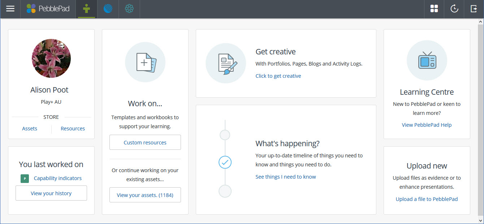Image resolution: width=484 pixels, height=224 pixels.
Task: Click the vertical scrollbar down arrow
Action: point(480,220)
